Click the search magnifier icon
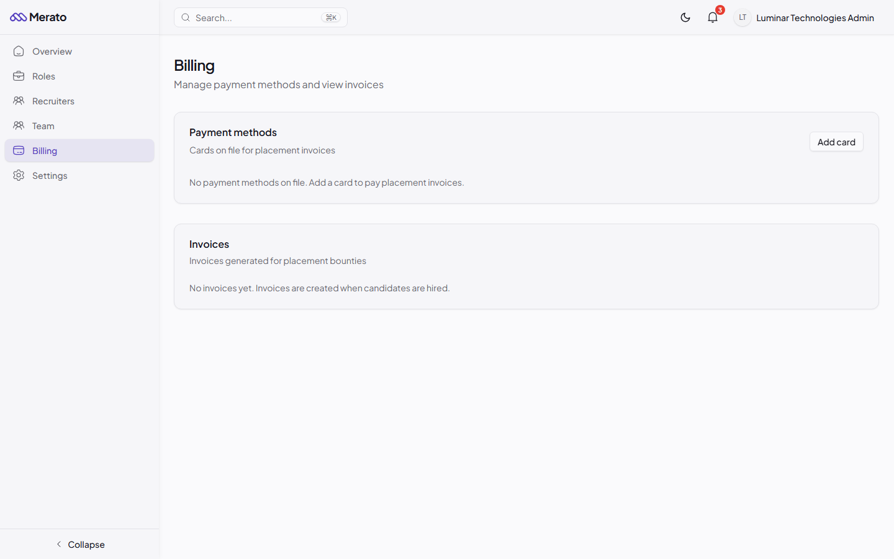Screen dimensions: 894x559 pos(186,17)
